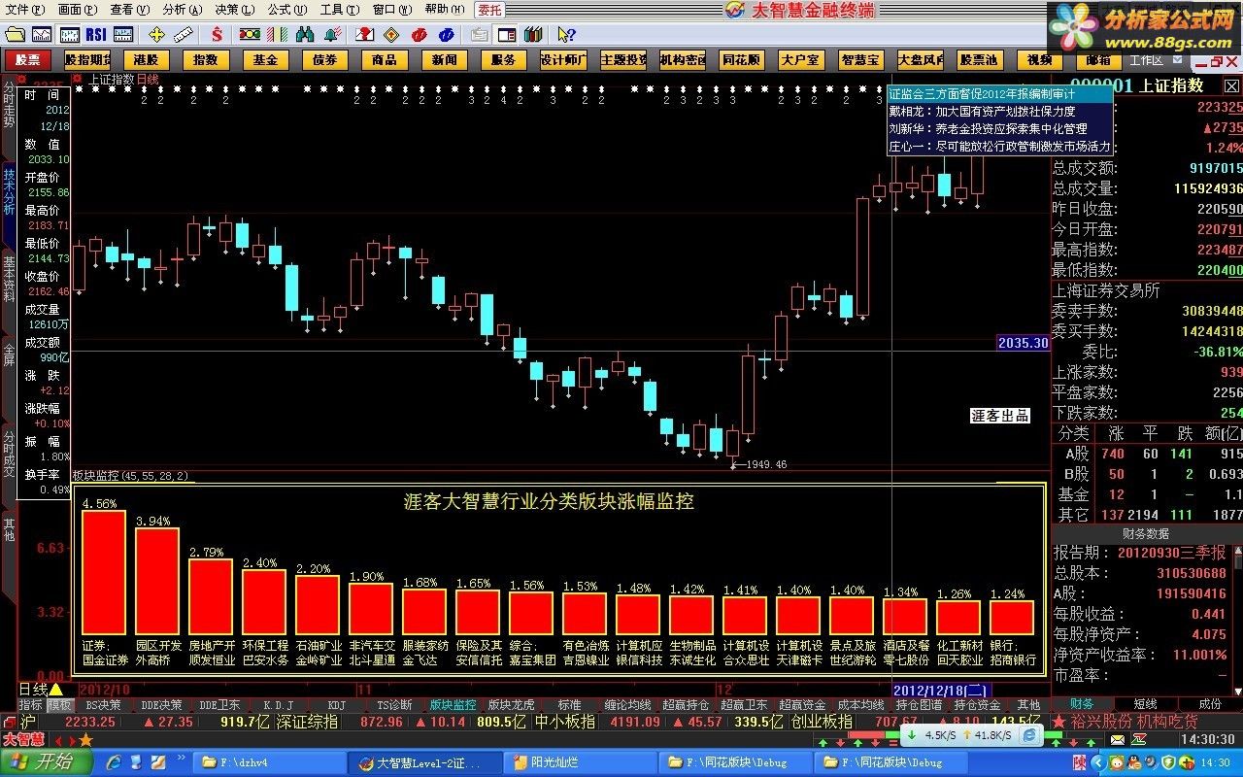Open the 公式 menu

click(x=286, y=9)
